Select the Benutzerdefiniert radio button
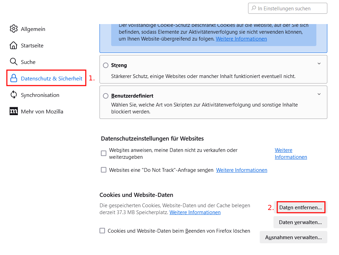The width and height of the screenshot is (339, 255). [106, 96]
